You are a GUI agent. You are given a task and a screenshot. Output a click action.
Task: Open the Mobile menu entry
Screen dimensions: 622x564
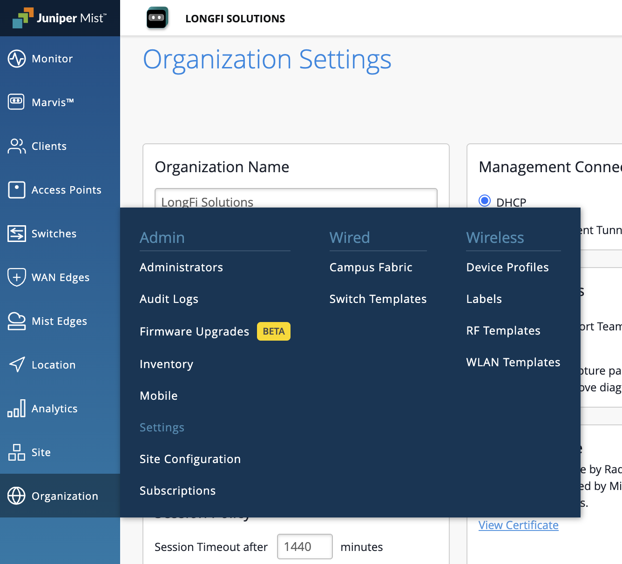click(x=159, y=396)
